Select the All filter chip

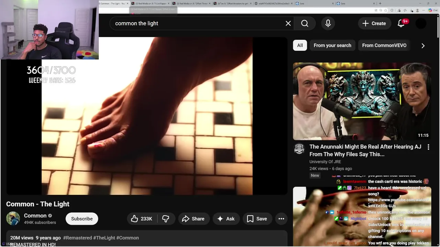(300, 45)
